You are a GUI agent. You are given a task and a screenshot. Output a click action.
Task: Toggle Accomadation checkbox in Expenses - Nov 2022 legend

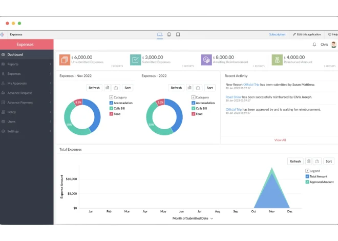point(111,103)
